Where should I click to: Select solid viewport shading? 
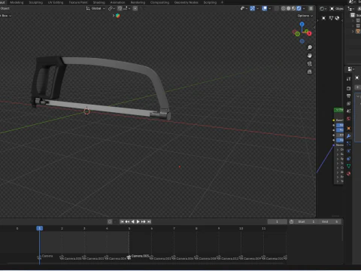289,8
